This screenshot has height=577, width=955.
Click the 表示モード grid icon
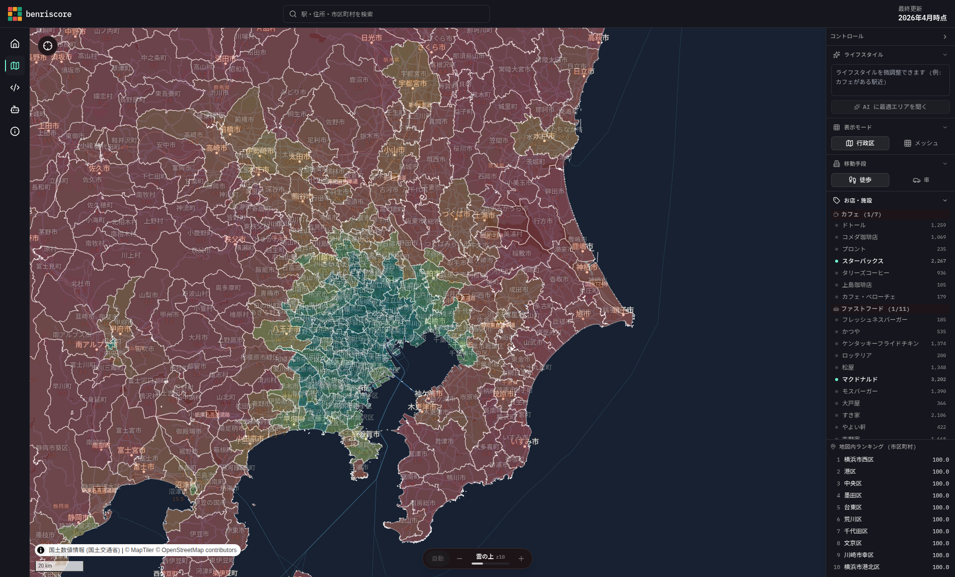(837, 127)
